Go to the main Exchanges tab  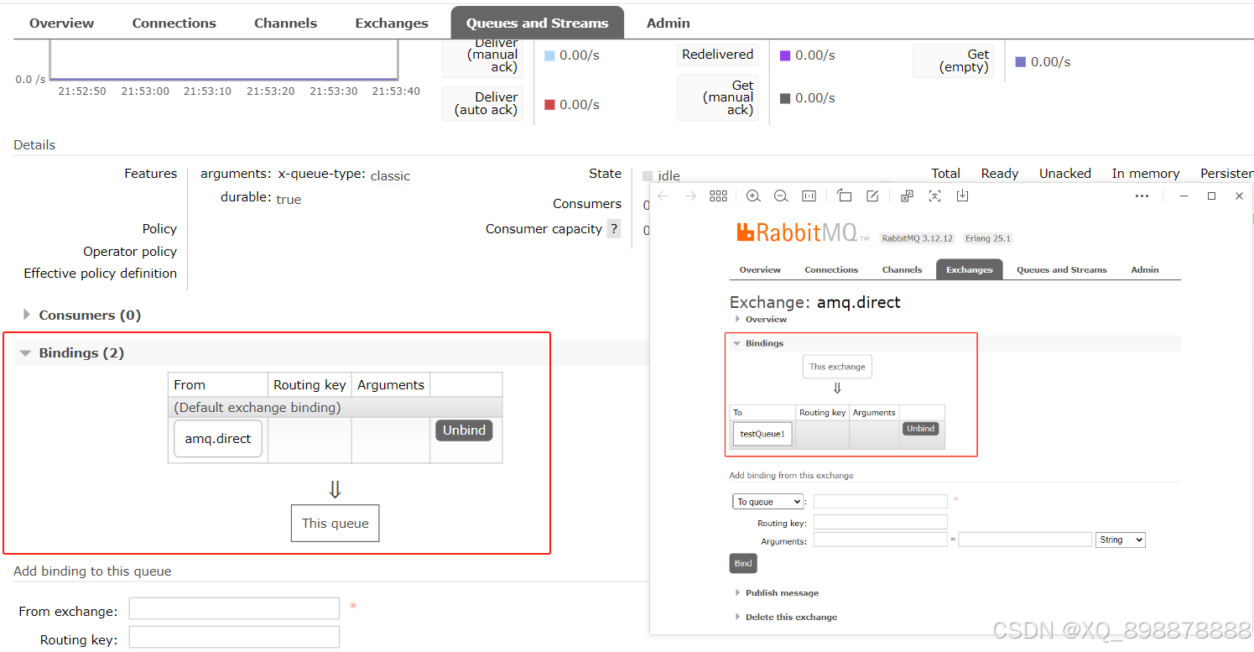[392, 23]
